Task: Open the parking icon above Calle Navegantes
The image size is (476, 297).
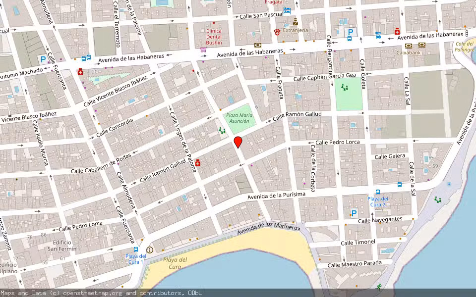Action: [354, 213]
